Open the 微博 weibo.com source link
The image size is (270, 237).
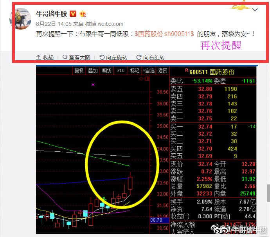coord(104,24)
